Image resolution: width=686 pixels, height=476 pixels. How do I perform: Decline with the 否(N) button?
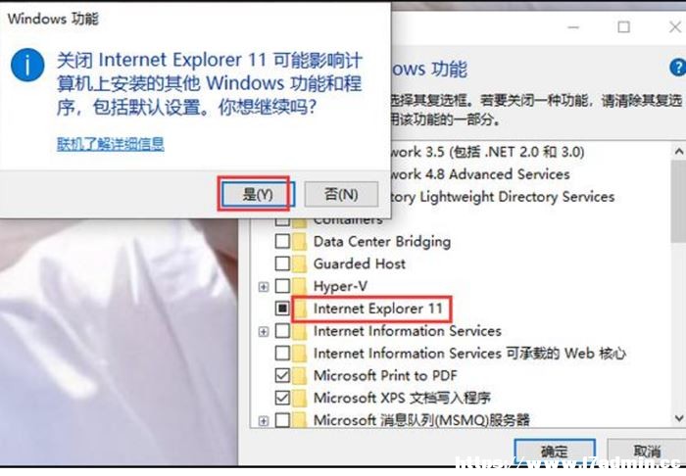[341, 194]
